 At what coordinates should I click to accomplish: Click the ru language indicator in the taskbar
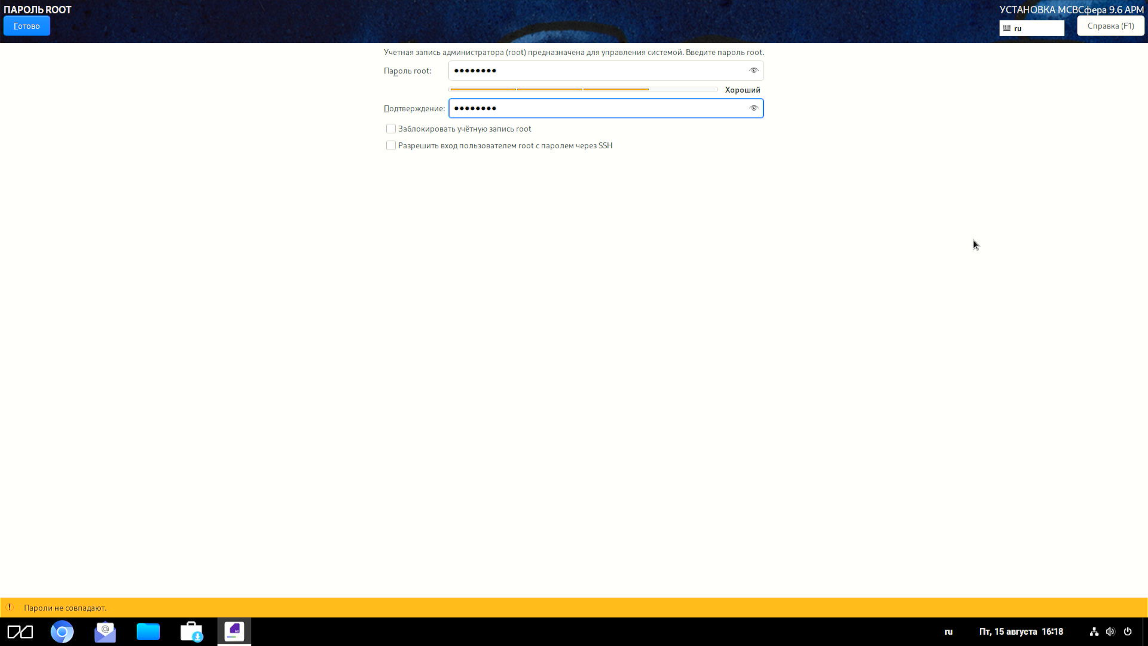click(948, 632)
